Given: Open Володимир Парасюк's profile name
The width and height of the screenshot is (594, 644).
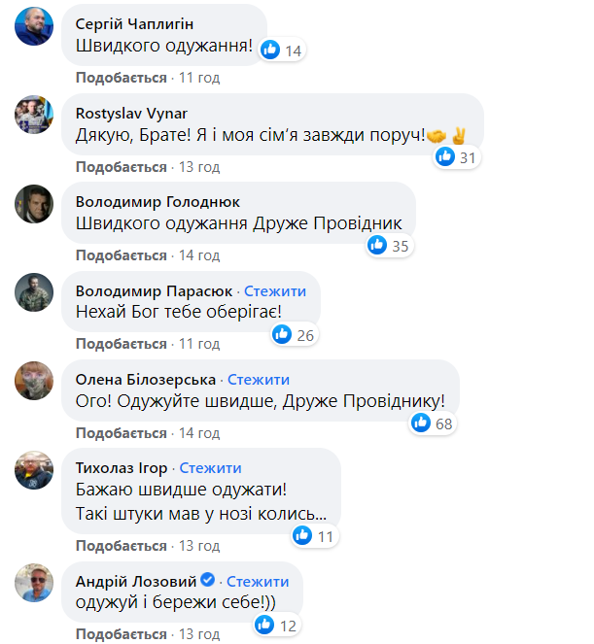Looking at the screenshot, I should (x=155, y=290).
